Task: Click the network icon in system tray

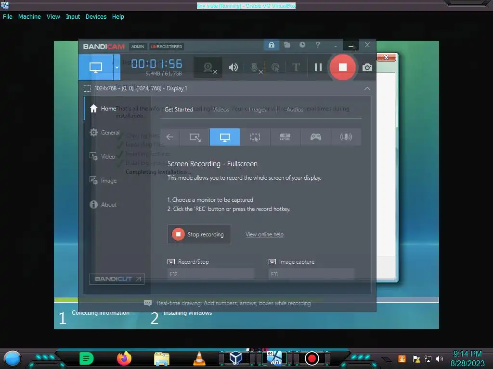Action: click(x=428, y=358)
